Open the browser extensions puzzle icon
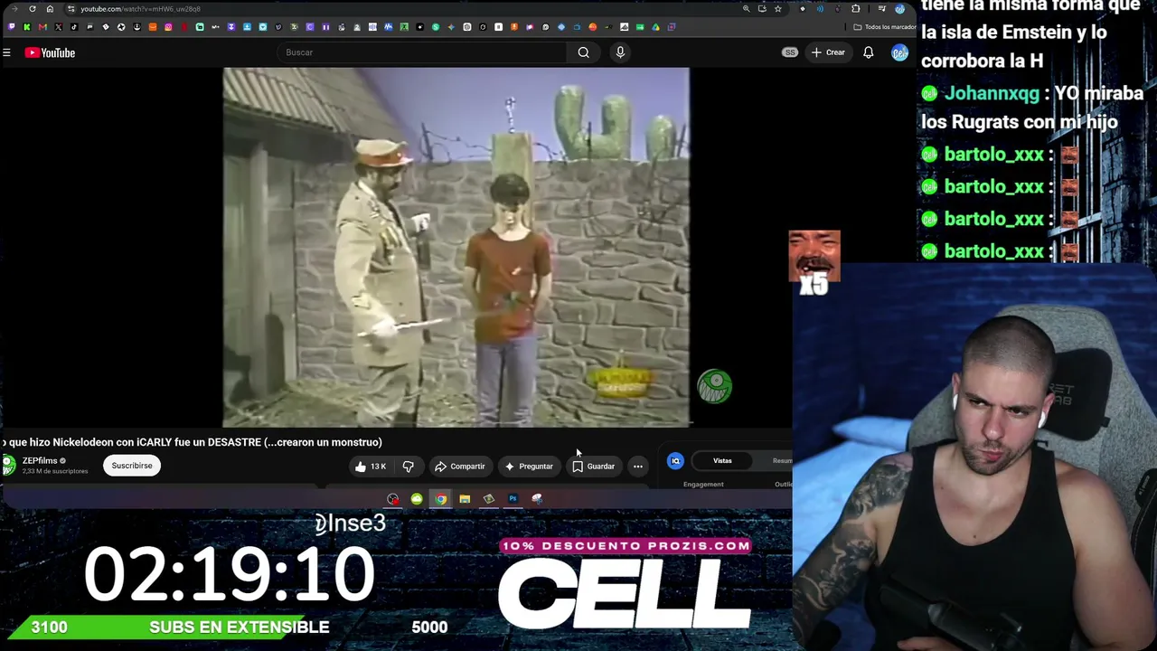The image size is (1157, 651). pos(856,9)
